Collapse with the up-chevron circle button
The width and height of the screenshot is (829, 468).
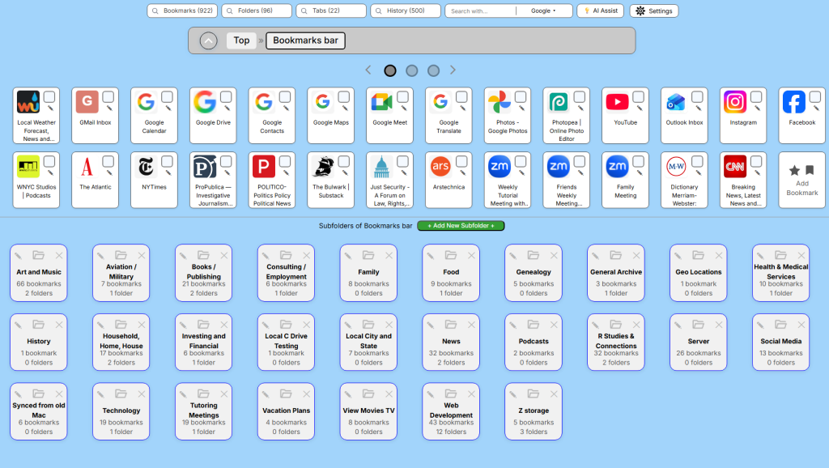pos(208,40)
